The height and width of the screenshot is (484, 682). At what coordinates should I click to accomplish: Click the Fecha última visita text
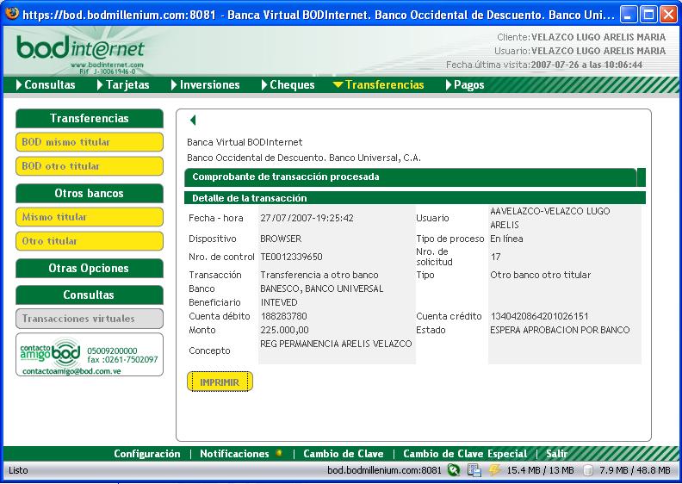(x=544, y=65)
